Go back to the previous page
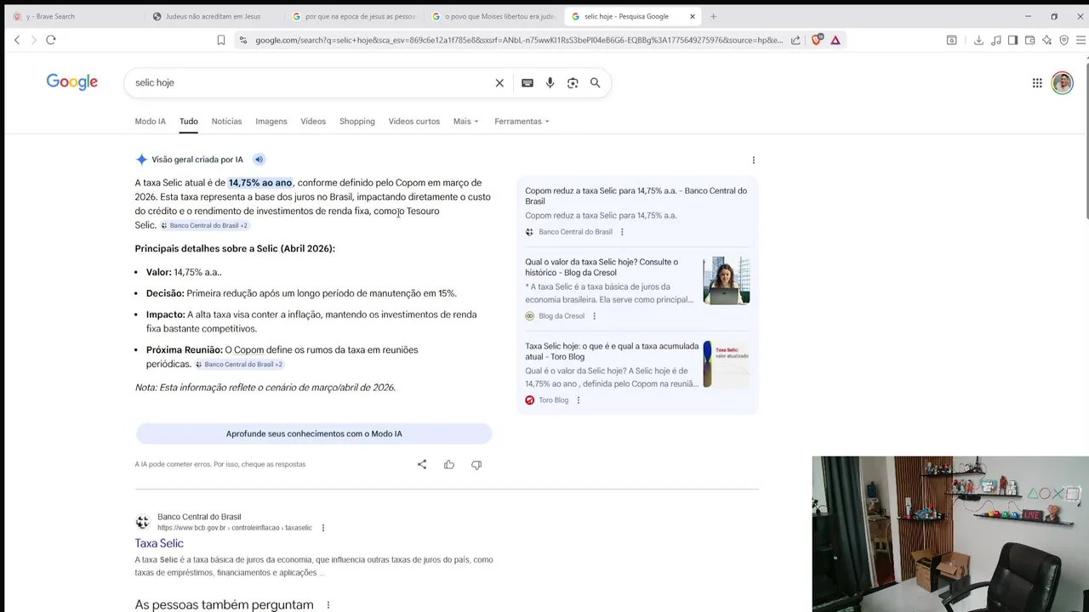1089x612 pixels. (17, 40)
